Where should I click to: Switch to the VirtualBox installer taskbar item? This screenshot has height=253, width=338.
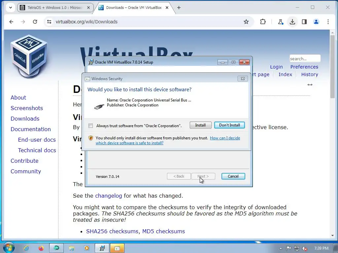[102, 248]
